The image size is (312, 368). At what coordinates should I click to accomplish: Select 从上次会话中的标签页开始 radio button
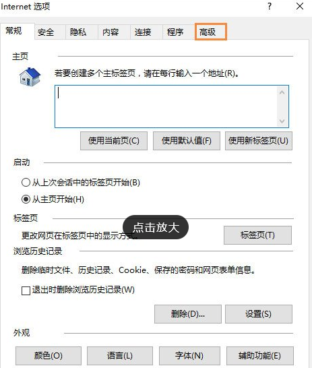point(26,183)
